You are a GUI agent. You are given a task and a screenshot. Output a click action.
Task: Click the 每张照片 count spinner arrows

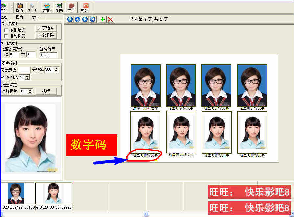click(30, 91)
